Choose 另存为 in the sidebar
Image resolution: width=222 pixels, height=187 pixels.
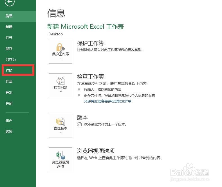pyautogui.click(x=18, y=60)
